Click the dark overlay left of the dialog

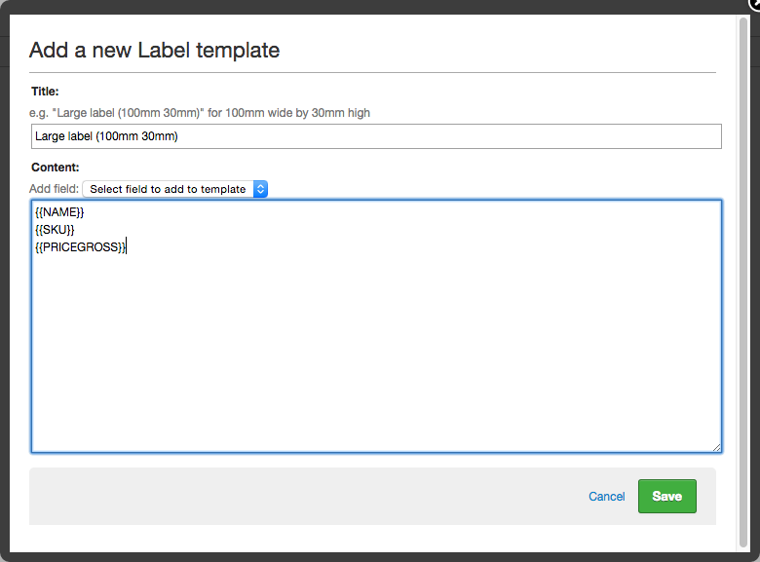point(6,292)
